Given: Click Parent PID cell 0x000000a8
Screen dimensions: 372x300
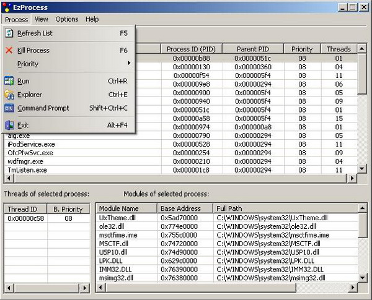Looking at the screenshot, I should [x=253, y=127].
